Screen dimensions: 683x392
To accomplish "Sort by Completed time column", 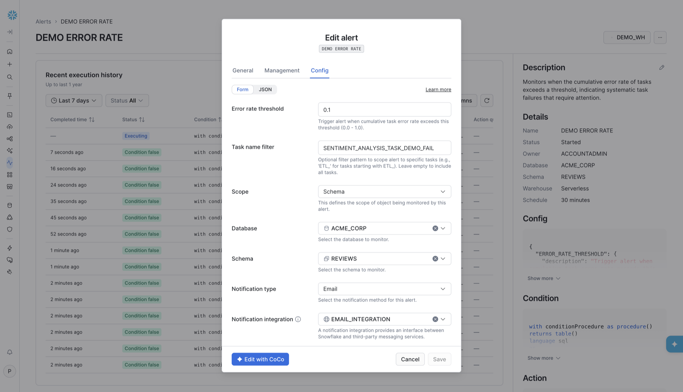I will tap(72, 120).
